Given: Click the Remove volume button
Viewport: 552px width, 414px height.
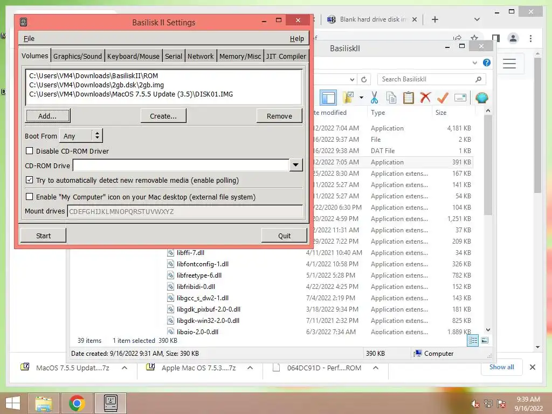Looking at the screenshot, I should coord(279,116).
